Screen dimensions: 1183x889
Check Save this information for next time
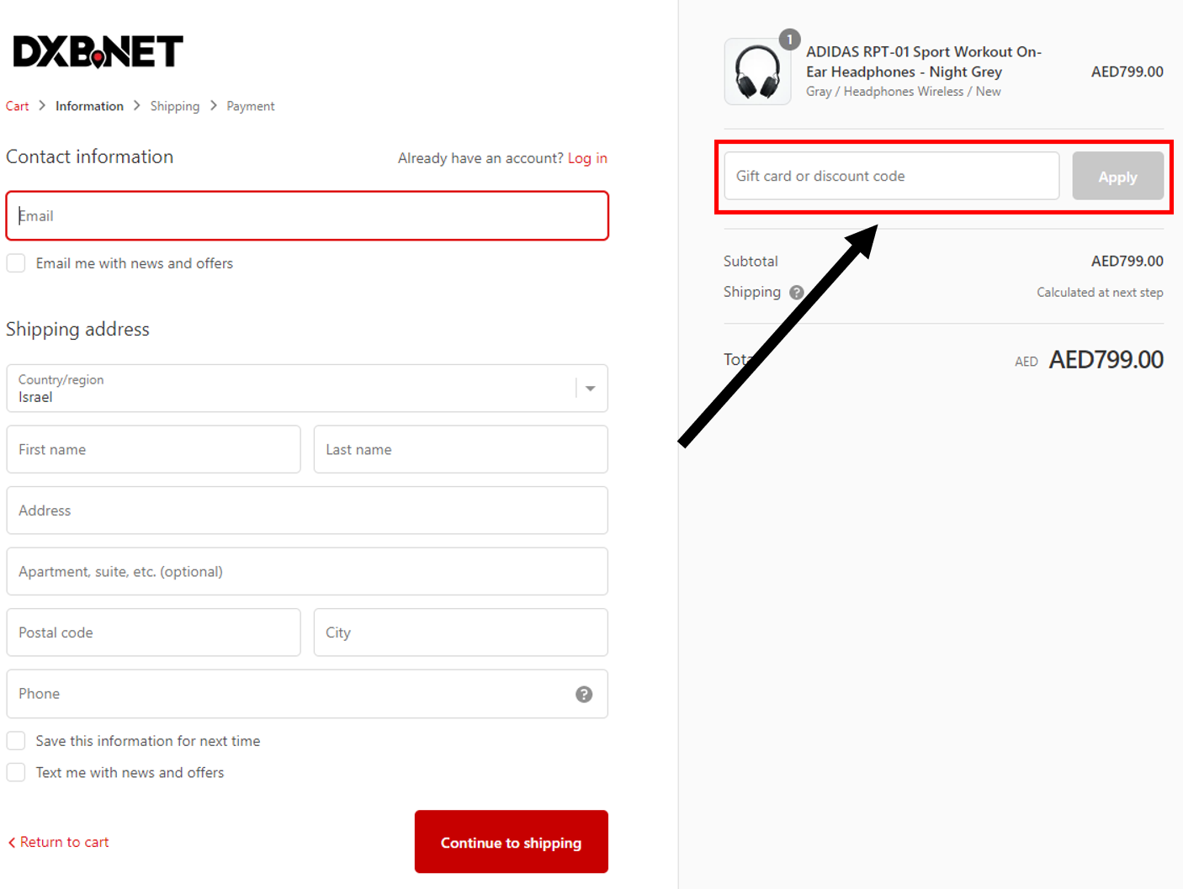click(15, 740)
